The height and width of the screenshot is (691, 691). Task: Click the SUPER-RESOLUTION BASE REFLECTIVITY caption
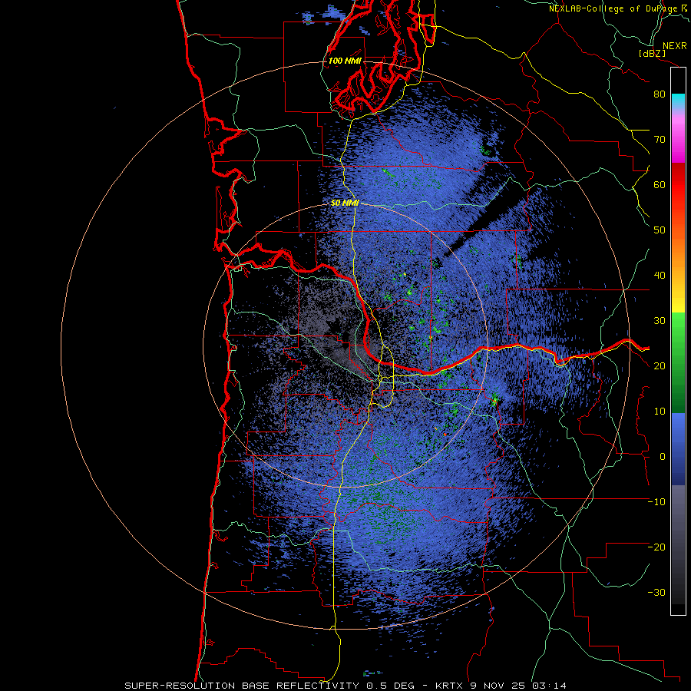pyautogui.click(x=242, y=686)
